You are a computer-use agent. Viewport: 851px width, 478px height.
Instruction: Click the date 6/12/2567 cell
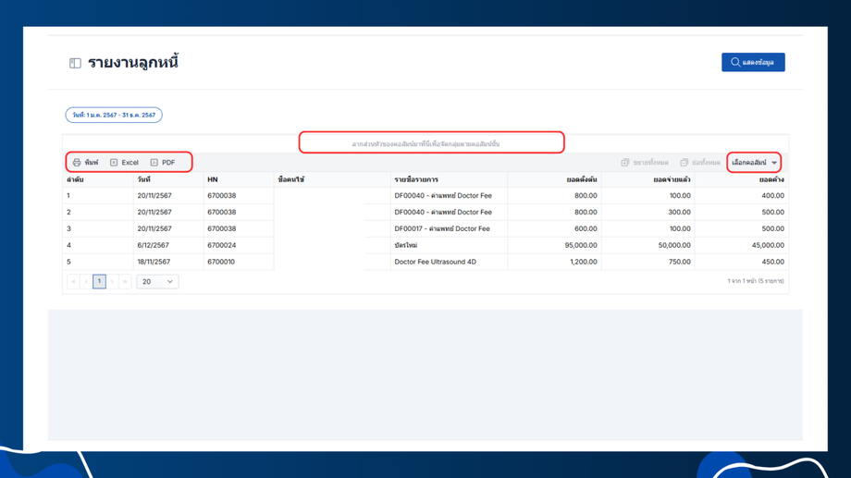coord(168,245)
